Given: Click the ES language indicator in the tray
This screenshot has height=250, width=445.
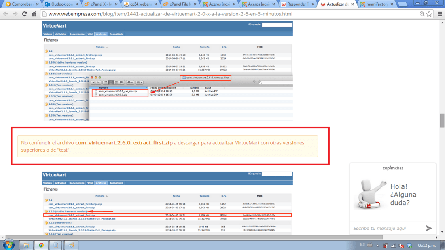Looking at the screenshot, I should [x=362, y=245].
